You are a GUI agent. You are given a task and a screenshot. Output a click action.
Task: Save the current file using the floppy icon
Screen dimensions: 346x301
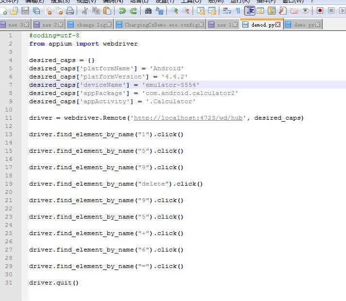pos(25,11)
